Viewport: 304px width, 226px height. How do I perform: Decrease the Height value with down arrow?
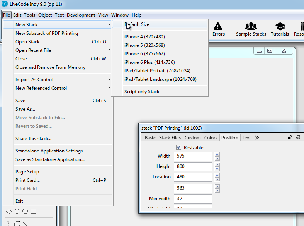click(x=217, y=169)
